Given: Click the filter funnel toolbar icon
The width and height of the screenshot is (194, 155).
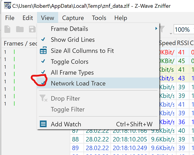Looking at the screenshot, I should [x=162, y=29].
